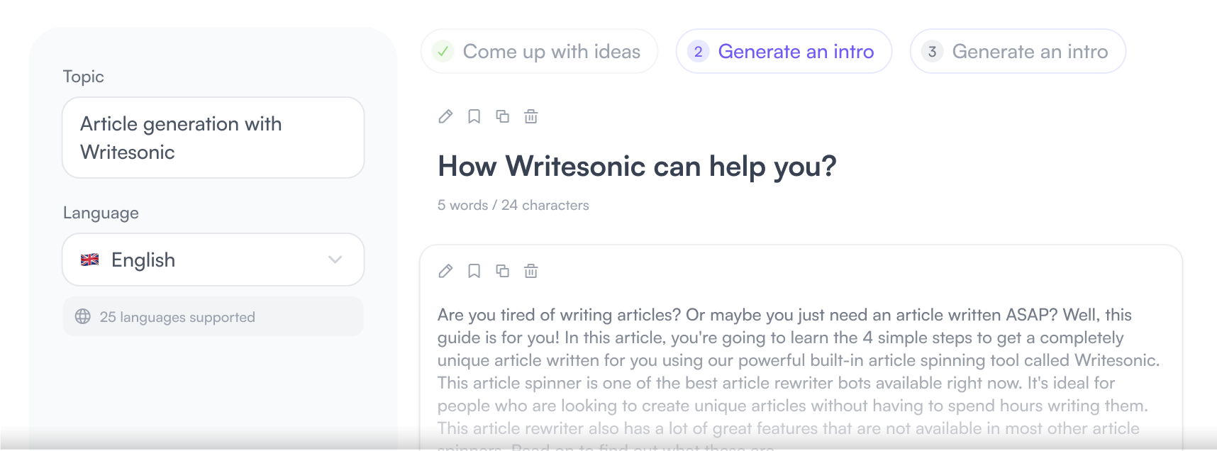Edit the intro paragraph with the pencil icon

click(445, 271)
